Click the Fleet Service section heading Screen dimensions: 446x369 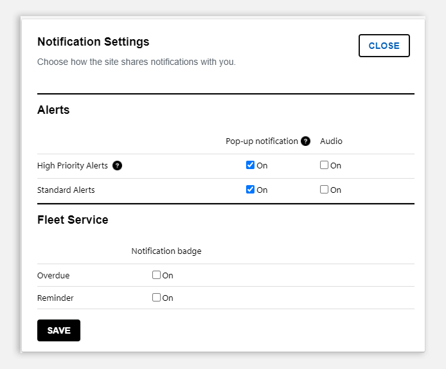pos(73,220)
